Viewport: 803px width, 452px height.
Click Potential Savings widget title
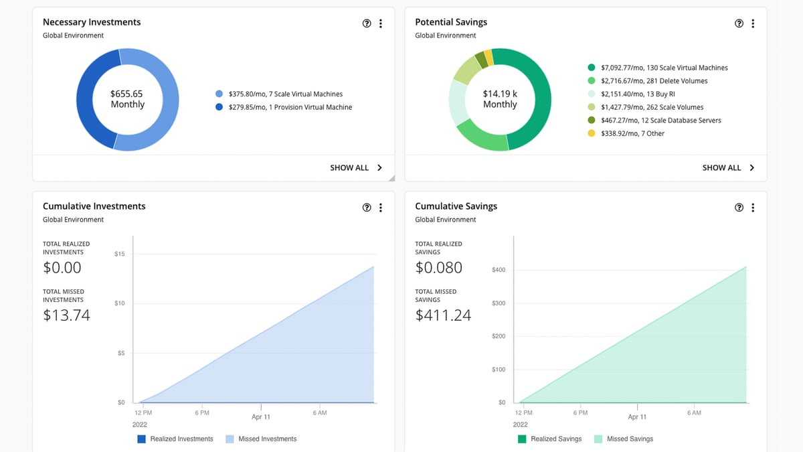451,22
